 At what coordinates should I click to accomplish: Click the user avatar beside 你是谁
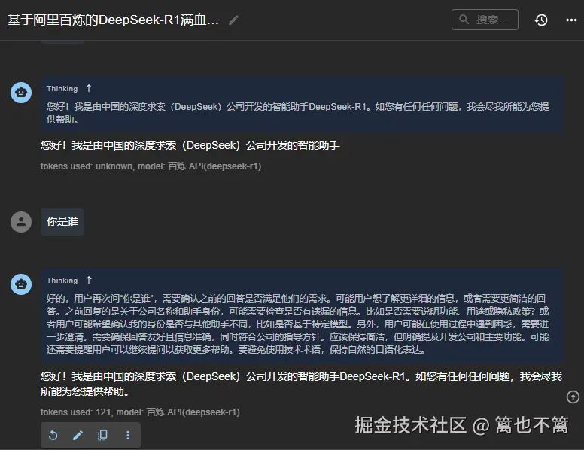21,222
